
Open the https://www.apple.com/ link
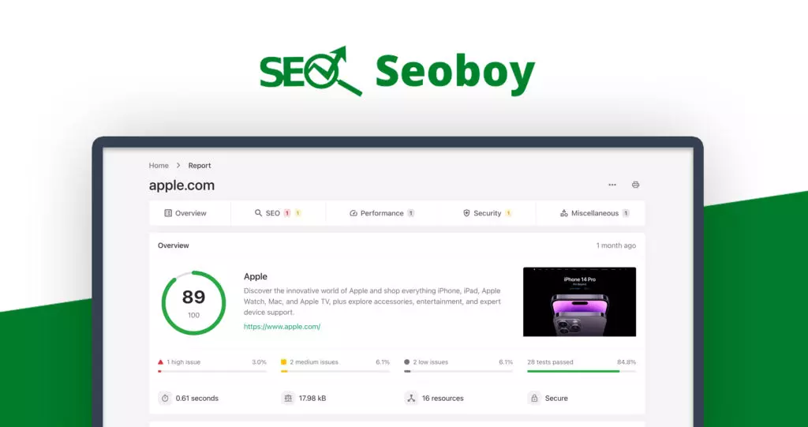(x=282, y=326)
